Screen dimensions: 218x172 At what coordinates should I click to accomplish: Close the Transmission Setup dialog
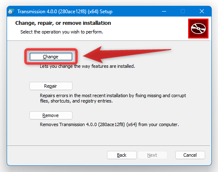(202, 11)
